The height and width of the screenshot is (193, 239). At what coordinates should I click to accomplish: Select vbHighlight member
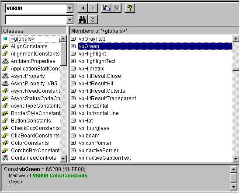point(92,54)
